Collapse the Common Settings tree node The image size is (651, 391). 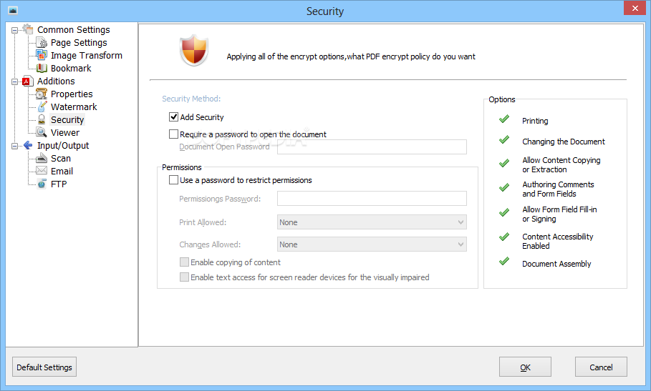[14, 30]
